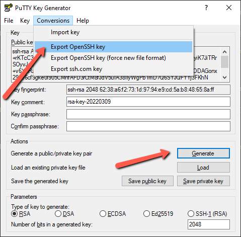Click the PuTTY Key Generator title icon
Viewport: 241px width, 237px height.
pos(8,8)
